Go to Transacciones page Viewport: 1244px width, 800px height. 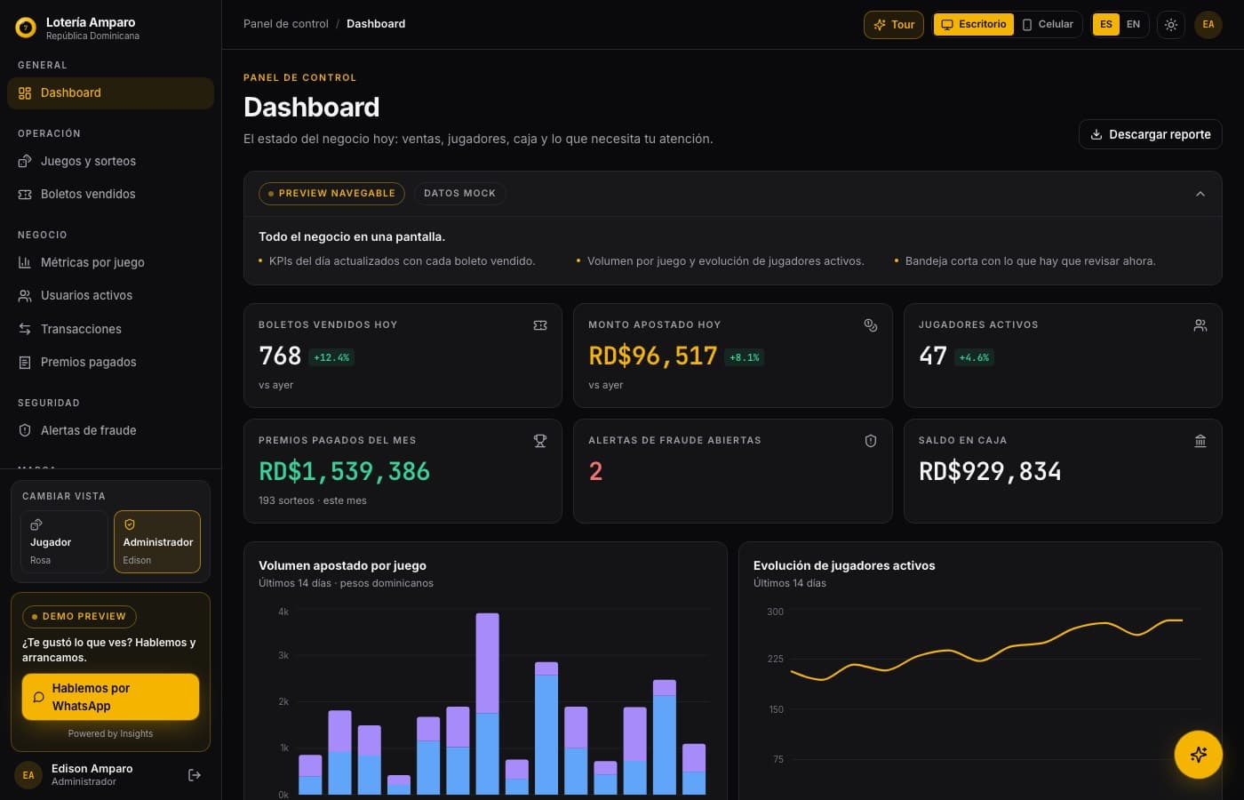[110, 329]
